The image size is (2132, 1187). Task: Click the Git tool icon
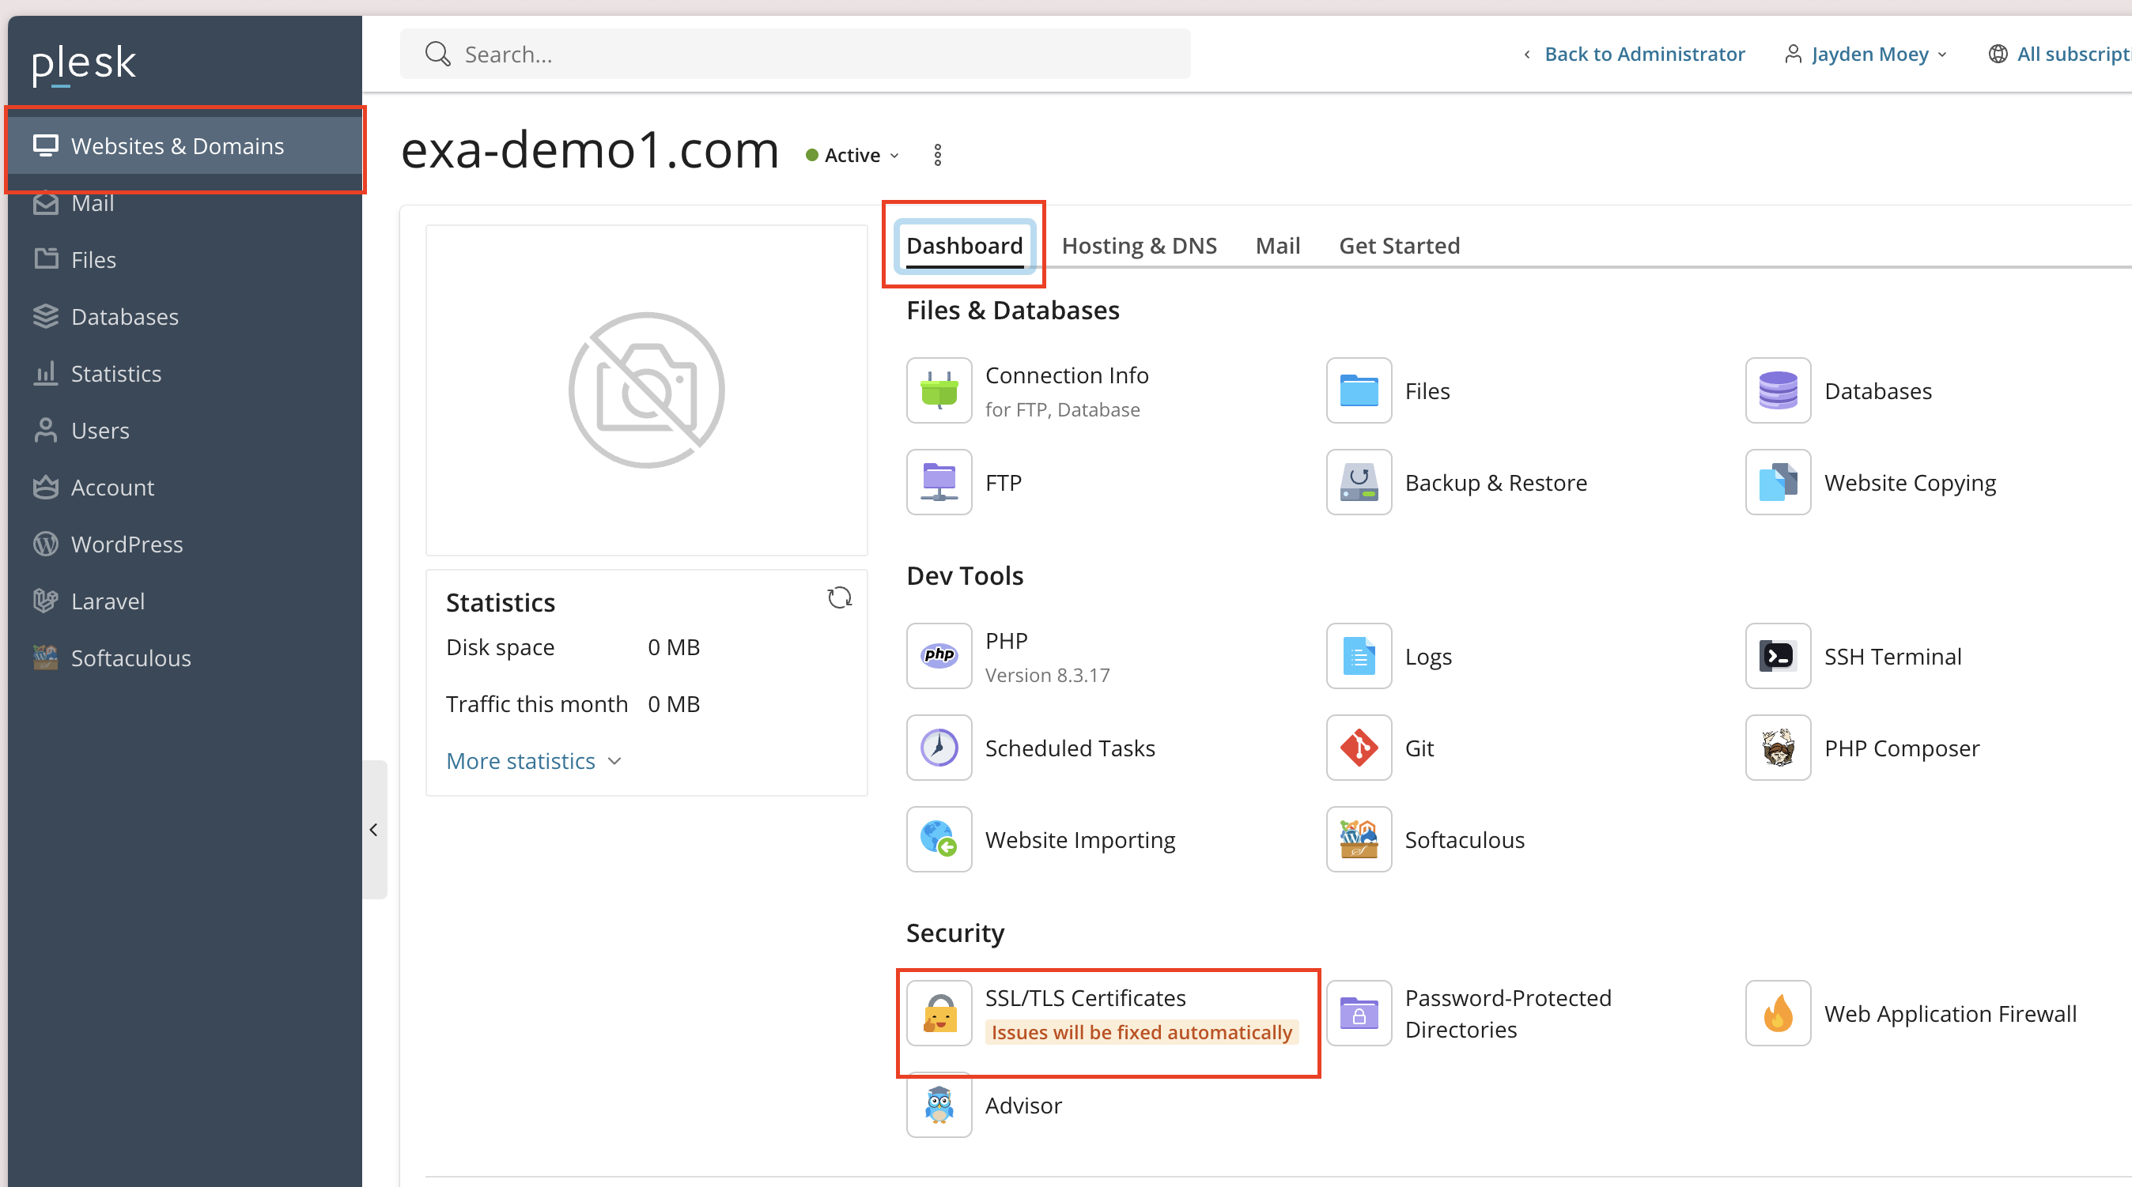[x=1358, y=748]
